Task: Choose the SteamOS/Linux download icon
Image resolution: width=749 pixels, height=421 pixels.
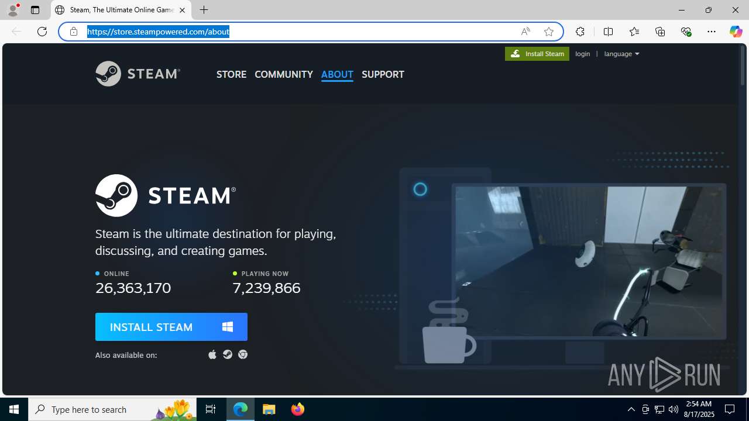Action: tap(228, 354)
